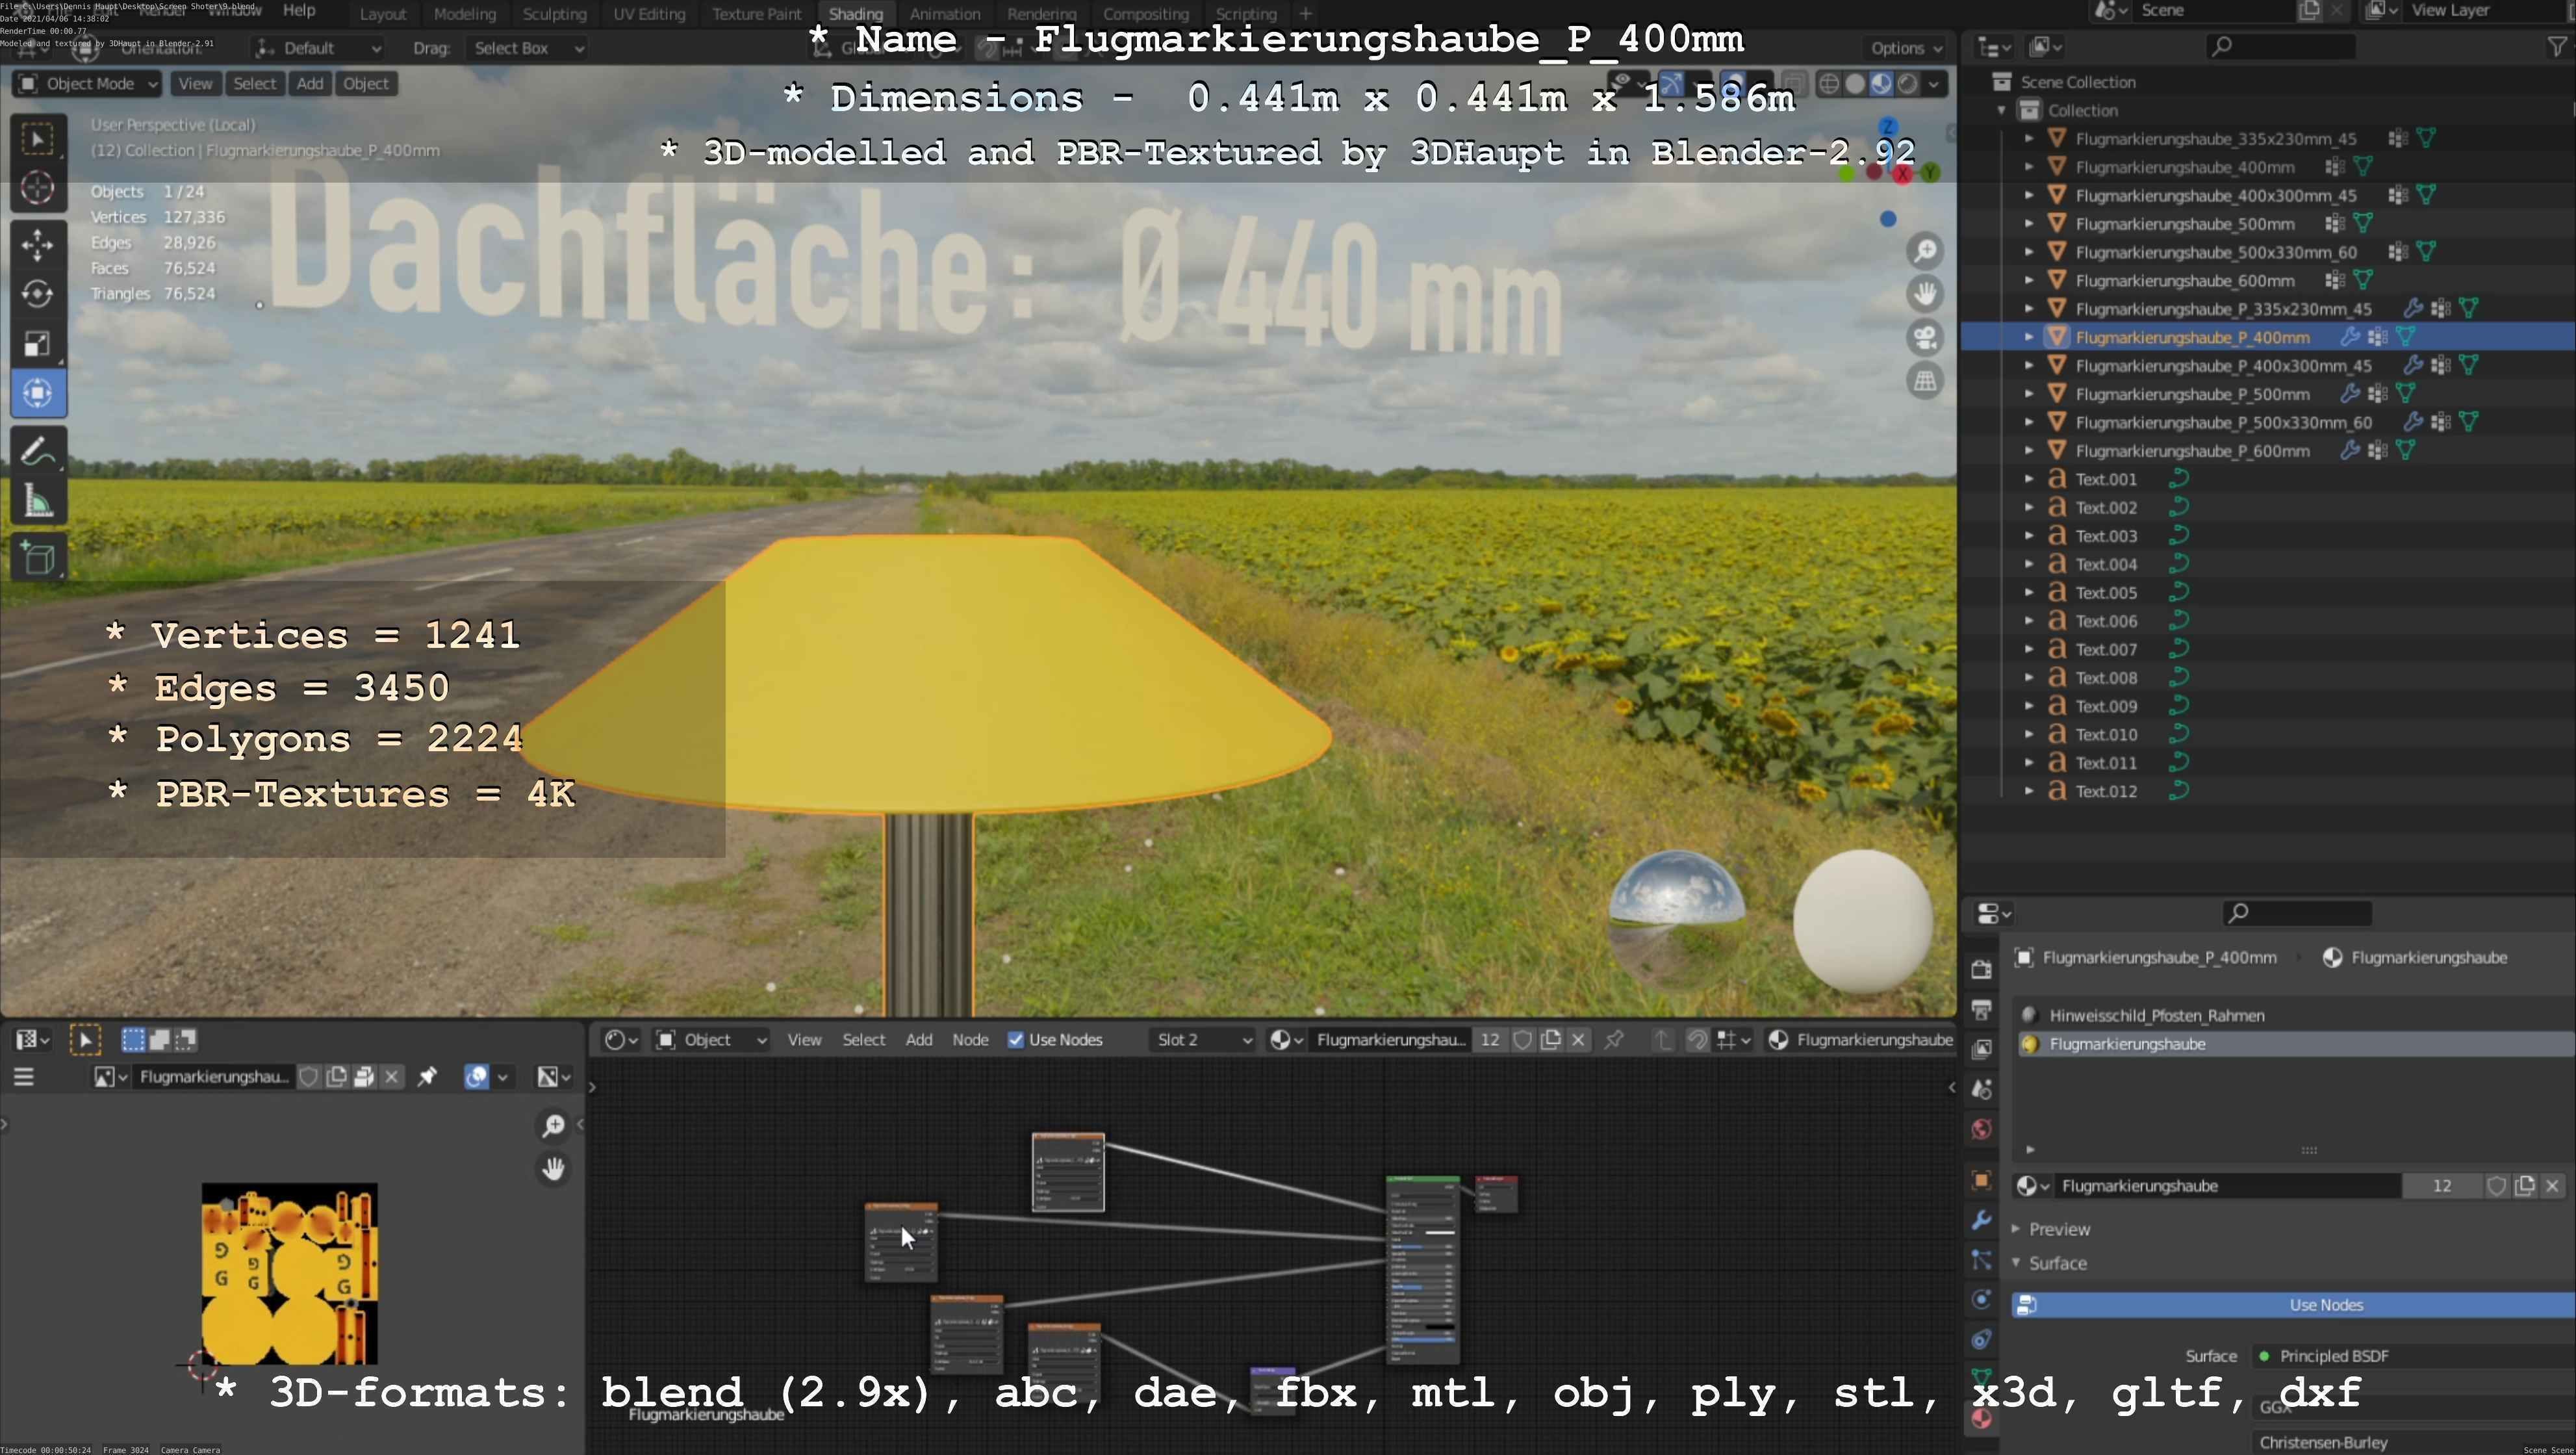
Task: Click new material icon in node editor header
Action: coord(1551,1040)
